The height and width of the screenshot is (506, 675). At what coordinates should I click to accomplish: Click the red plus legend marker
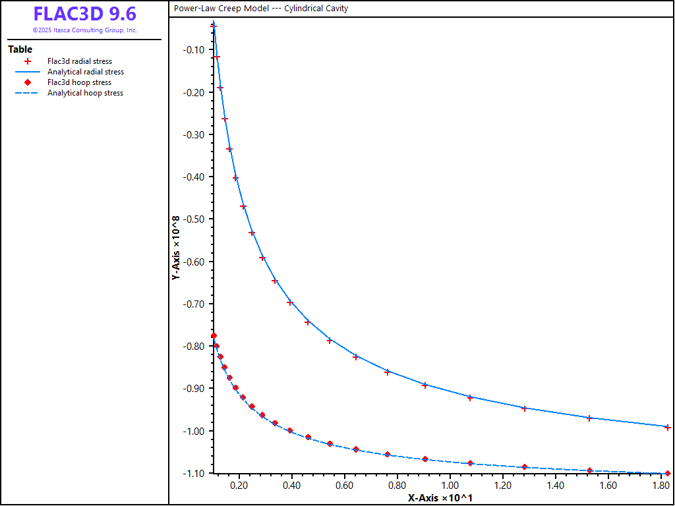(28, 61)
